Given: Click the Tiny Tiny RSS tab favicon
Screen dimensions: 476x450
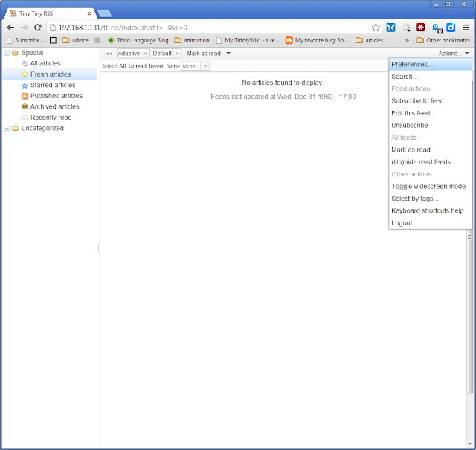Looking at the screenshot, I should pos(13,13).
